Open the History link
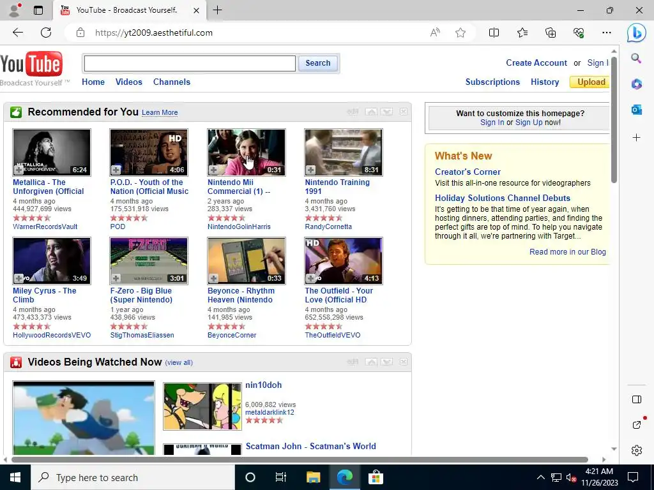 [x=545, y=82]
